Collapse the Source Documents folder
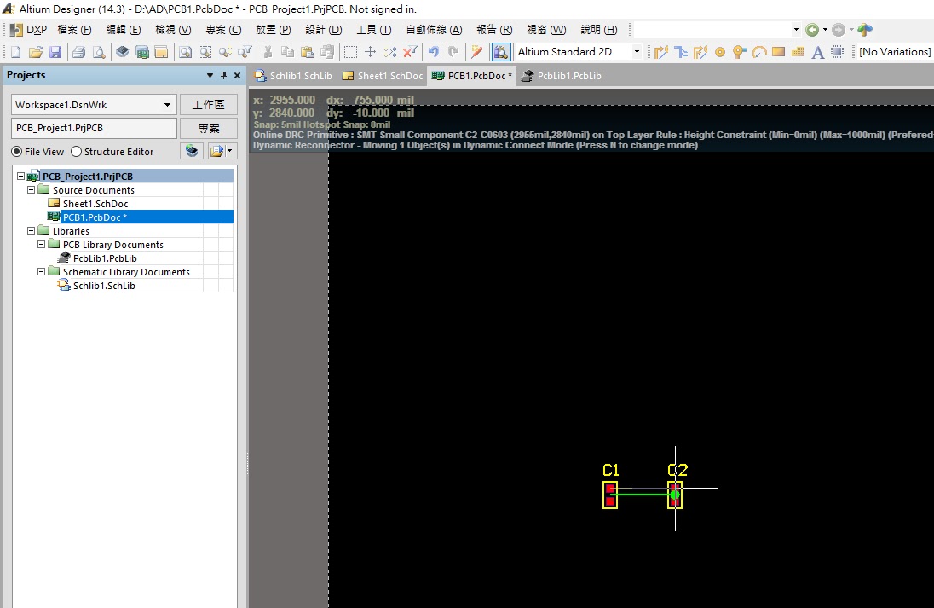 (31, 189)
